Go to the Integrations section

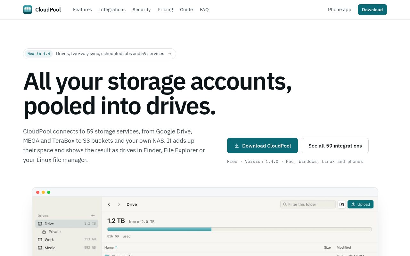pyautogui.click(x=112, y=10)
